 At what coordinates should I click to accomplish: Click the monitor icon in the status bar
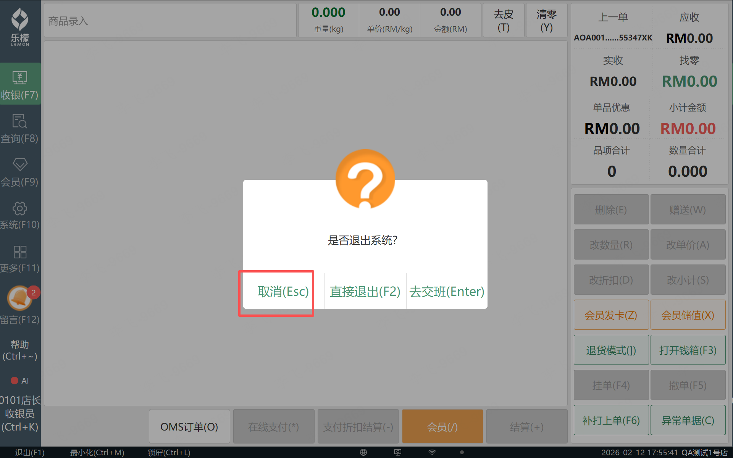tap(397, 452)
